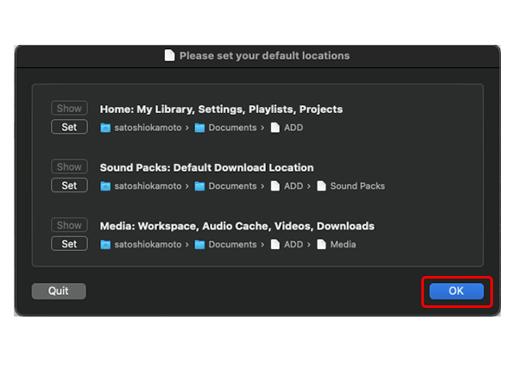The image size is (518, 370).
Task: Click 'satoshiokamoto' text in Home path
Action: pos(148,128)
